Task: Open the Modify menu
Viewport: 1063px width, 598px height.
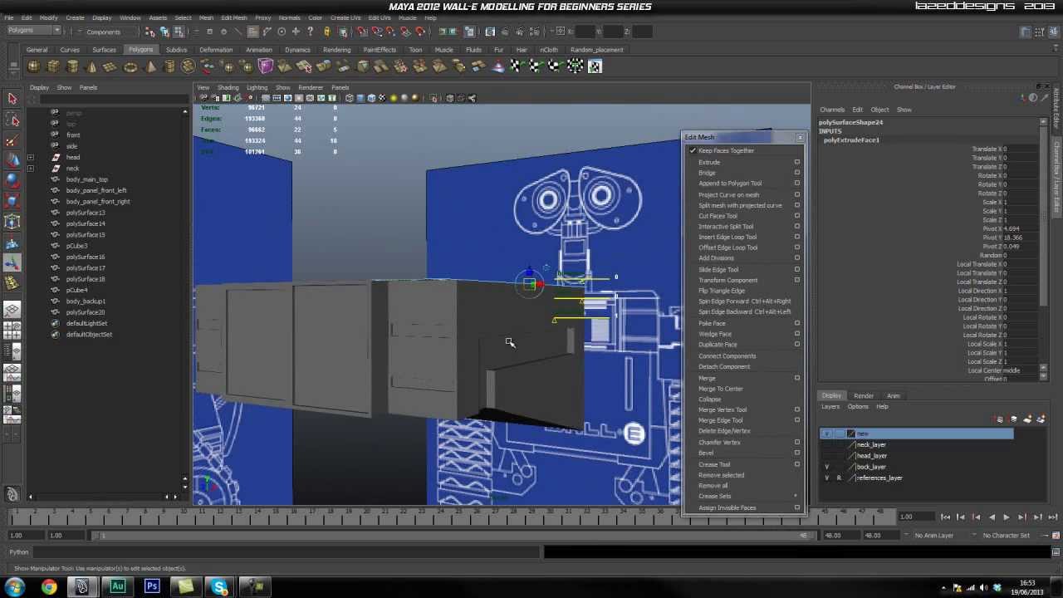Action: click(49, 17)
